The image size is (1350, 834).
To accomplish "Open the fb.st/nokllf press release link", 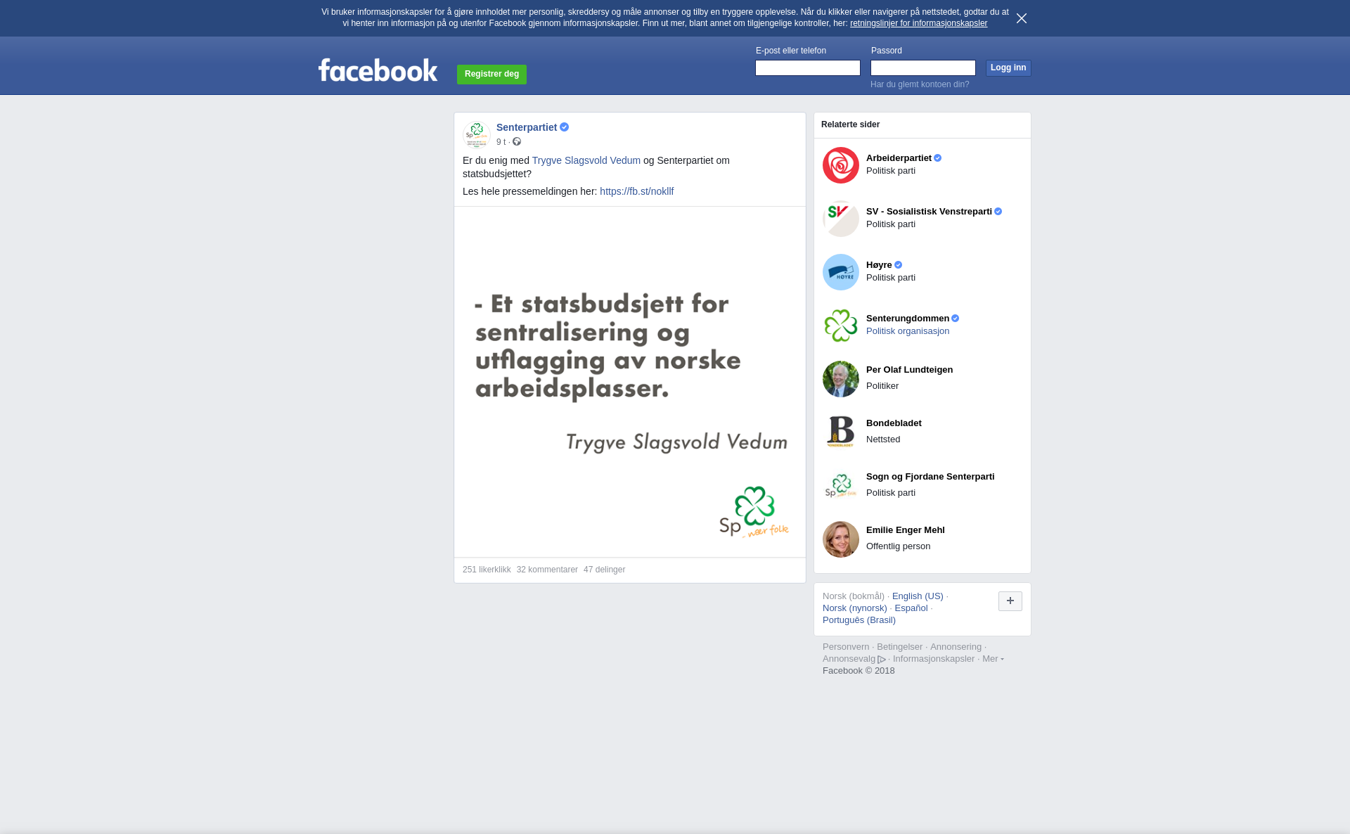I will [636, 191].
